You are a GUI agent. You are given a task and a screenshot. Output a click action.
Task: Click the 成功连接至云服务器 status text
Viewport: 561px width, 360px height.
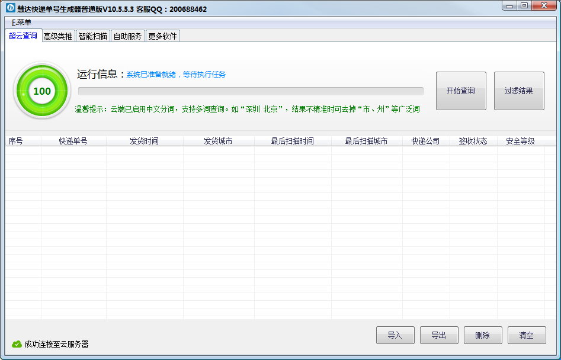[56, 344]
